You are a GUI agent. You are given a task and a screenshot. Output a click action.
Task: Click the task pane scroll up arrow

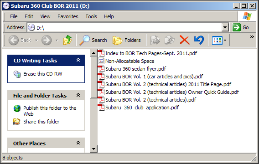pyautogui.click(x=93, y=53)
